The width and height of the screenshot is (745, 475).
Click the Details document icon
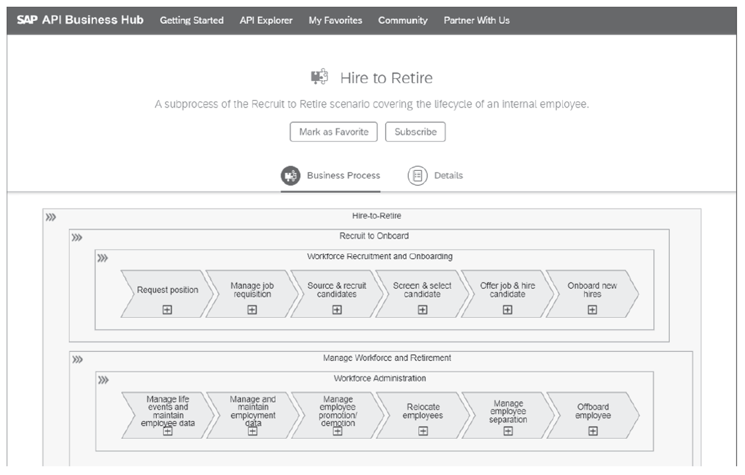[x=418, y=176]
